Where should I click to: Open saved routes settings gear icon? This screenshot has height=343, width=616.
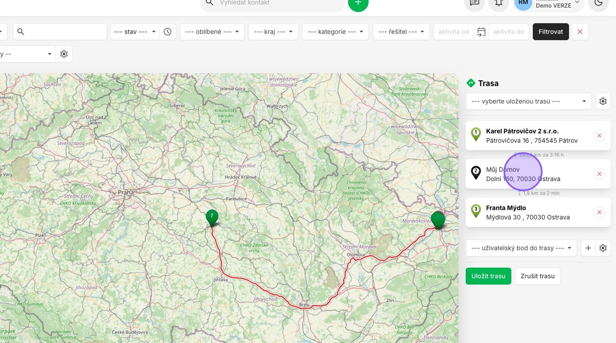click(x=603, y=101)
